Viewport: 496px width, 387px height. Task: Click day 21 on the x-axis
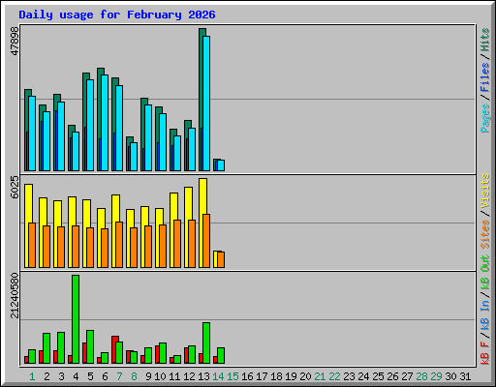click(320, 376)
